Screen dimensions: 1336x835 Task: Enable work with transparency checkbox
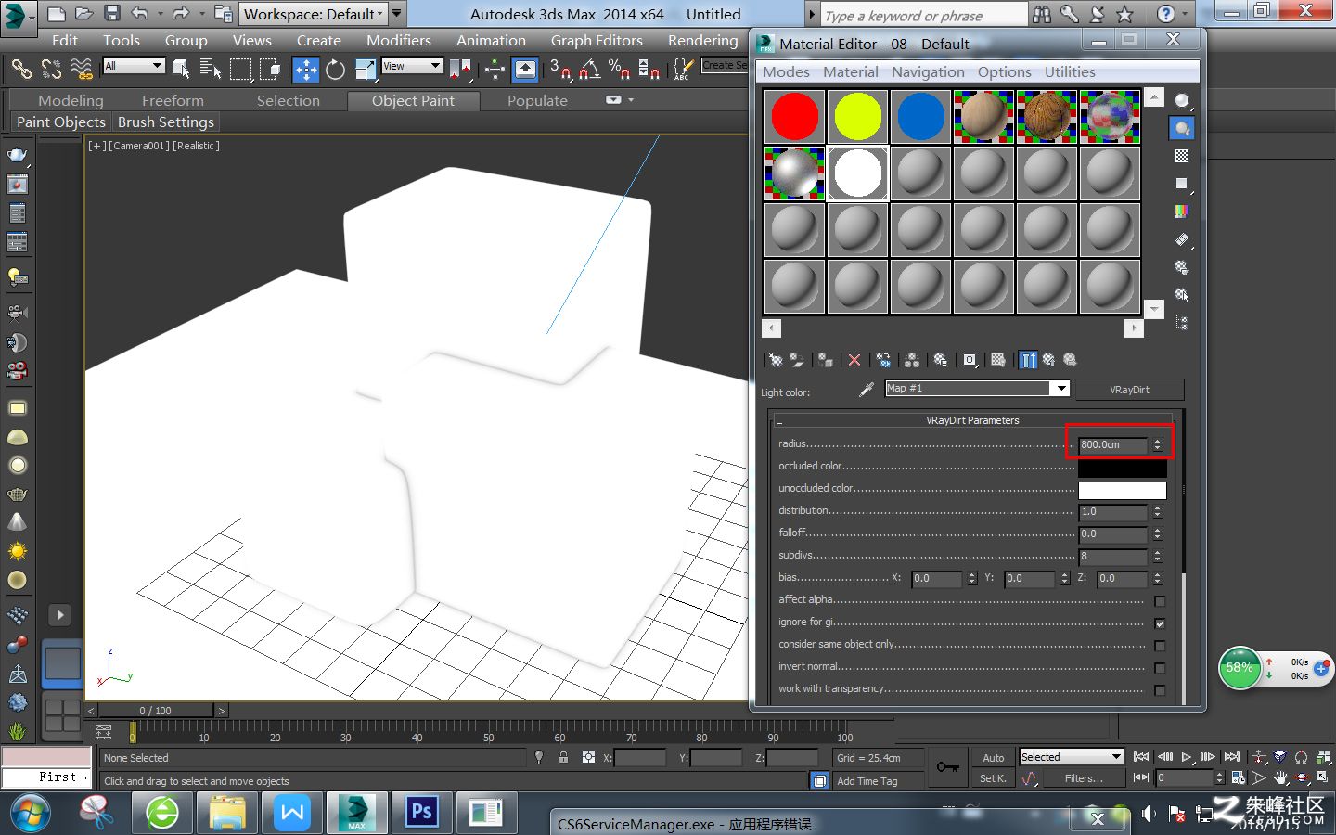[x=1160, y=690]
